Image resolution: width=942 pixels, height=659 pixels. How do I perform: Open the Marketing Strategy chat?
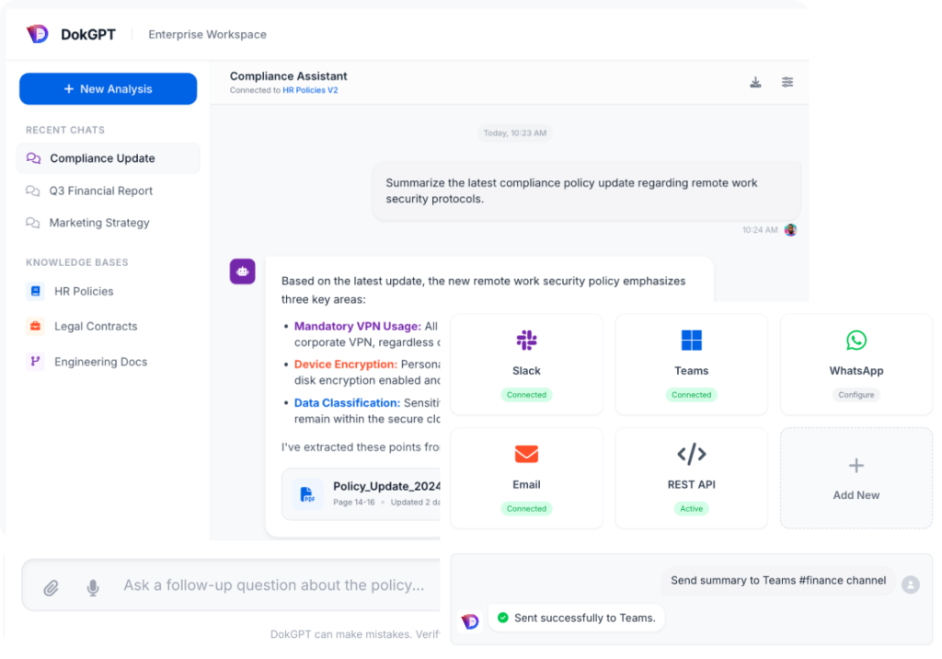click(98, 223)
